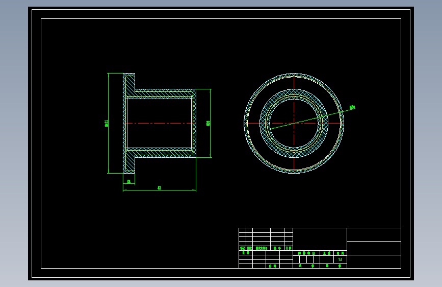Viewport: 442px width, 287px height.
Task: Click the diameter label on circular view leader
Action: pyautogui.click(x=352, y=107)
